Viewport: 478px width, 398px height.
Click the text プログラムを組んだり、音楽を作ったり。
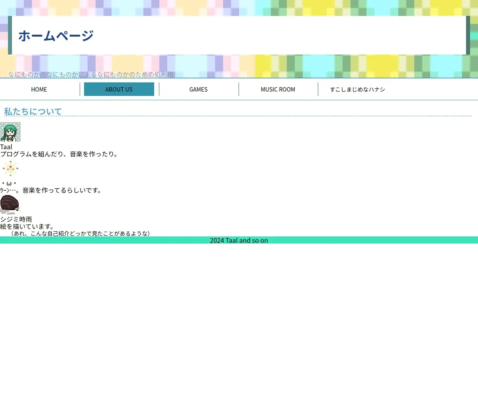click(x=59, y=154)
